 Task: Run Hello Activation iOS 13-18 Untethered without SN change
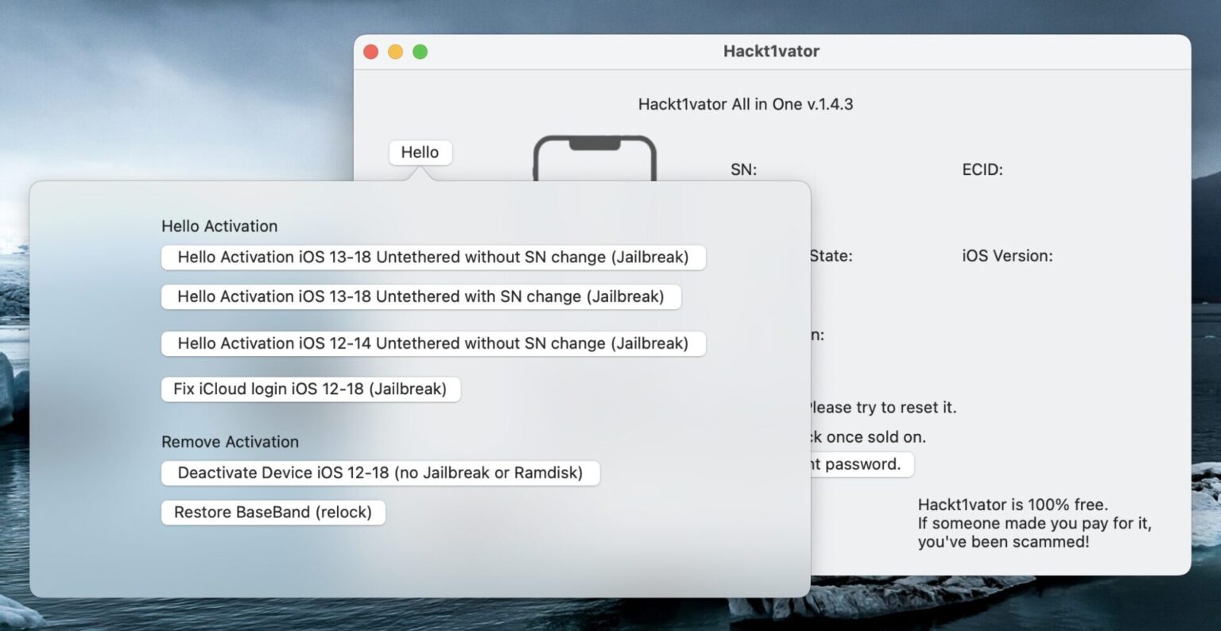[434, 257]
